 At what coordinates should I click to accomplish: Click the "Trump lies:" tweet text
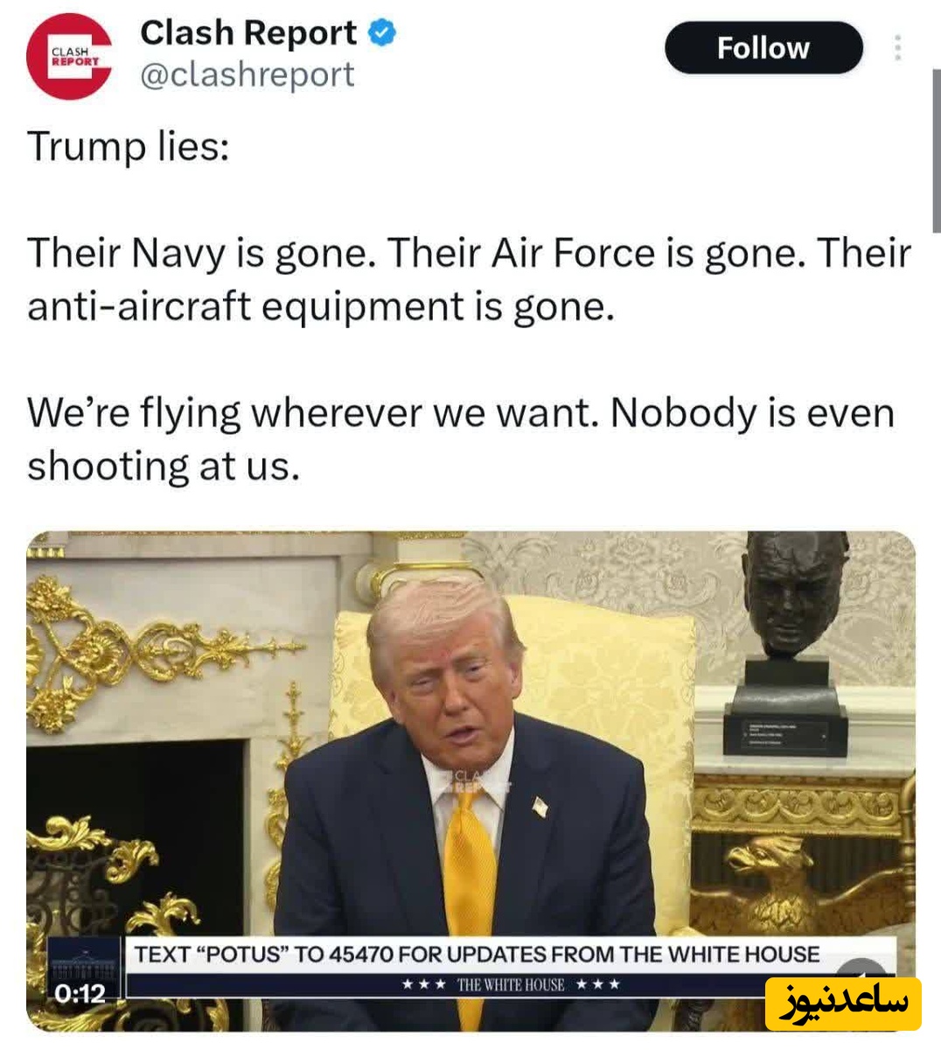[x=129, y=146]
